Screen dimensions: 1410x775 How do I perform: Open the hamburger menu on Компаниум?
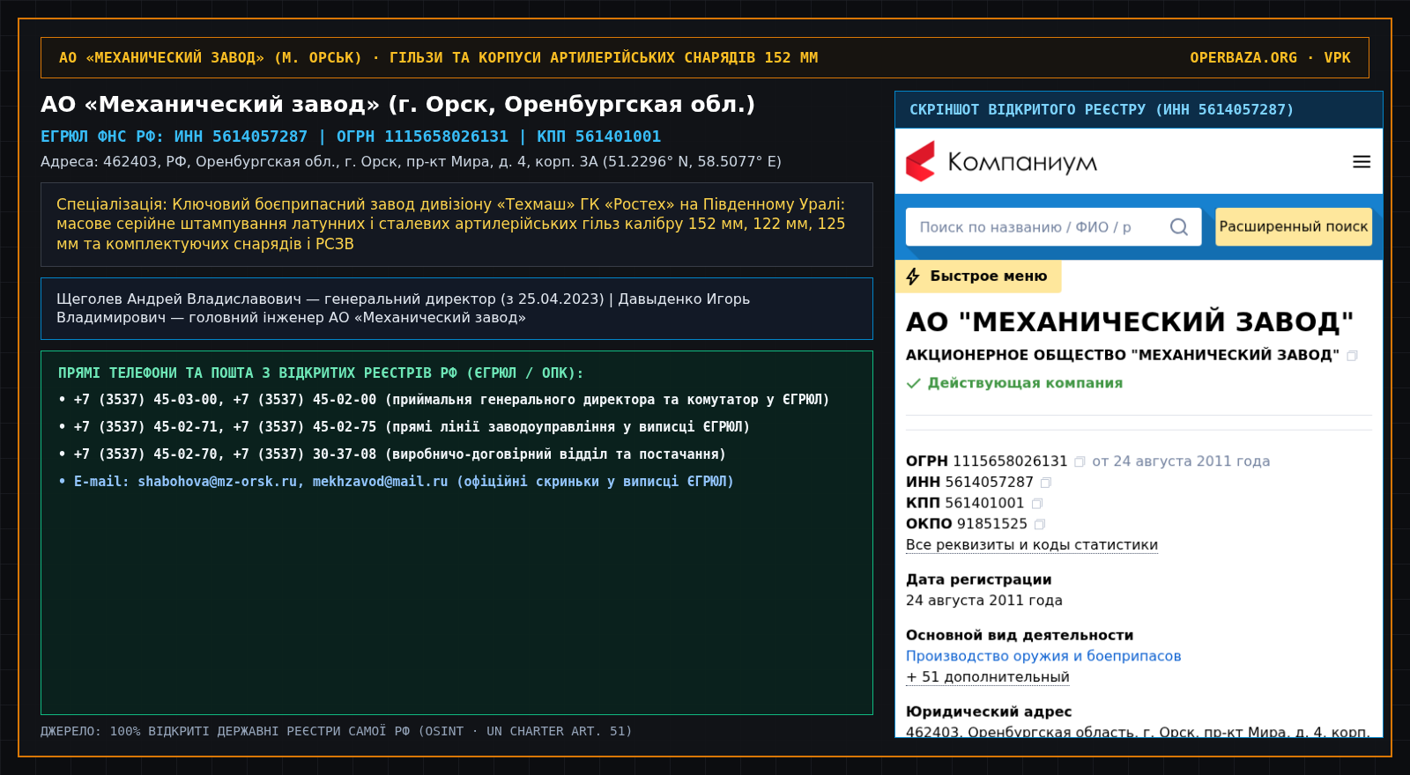pyautogui.click(x=1362, y=162)
